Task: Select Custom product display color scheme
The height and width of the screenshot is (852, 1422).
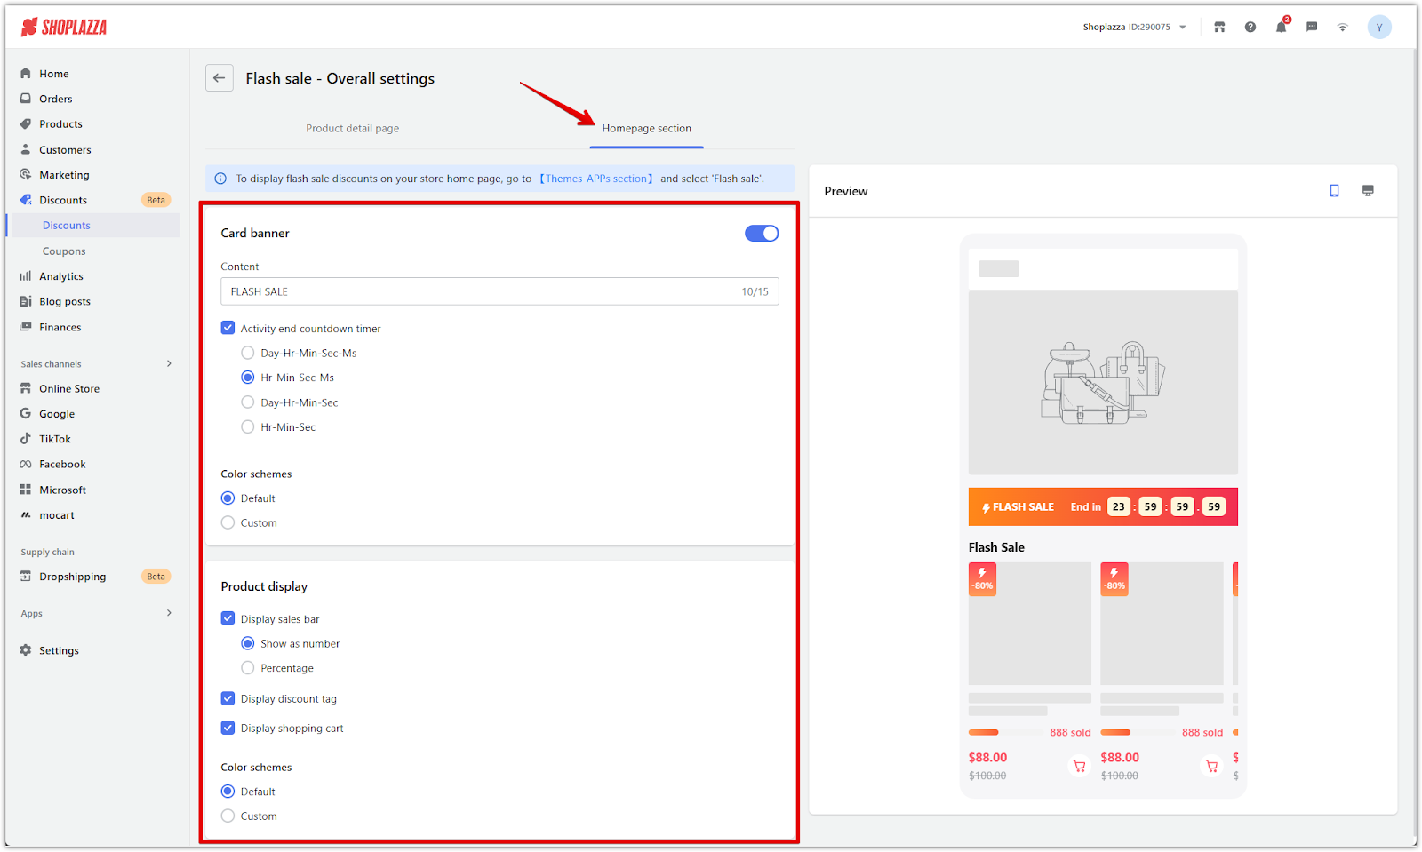Action: [x=228, y=816]
